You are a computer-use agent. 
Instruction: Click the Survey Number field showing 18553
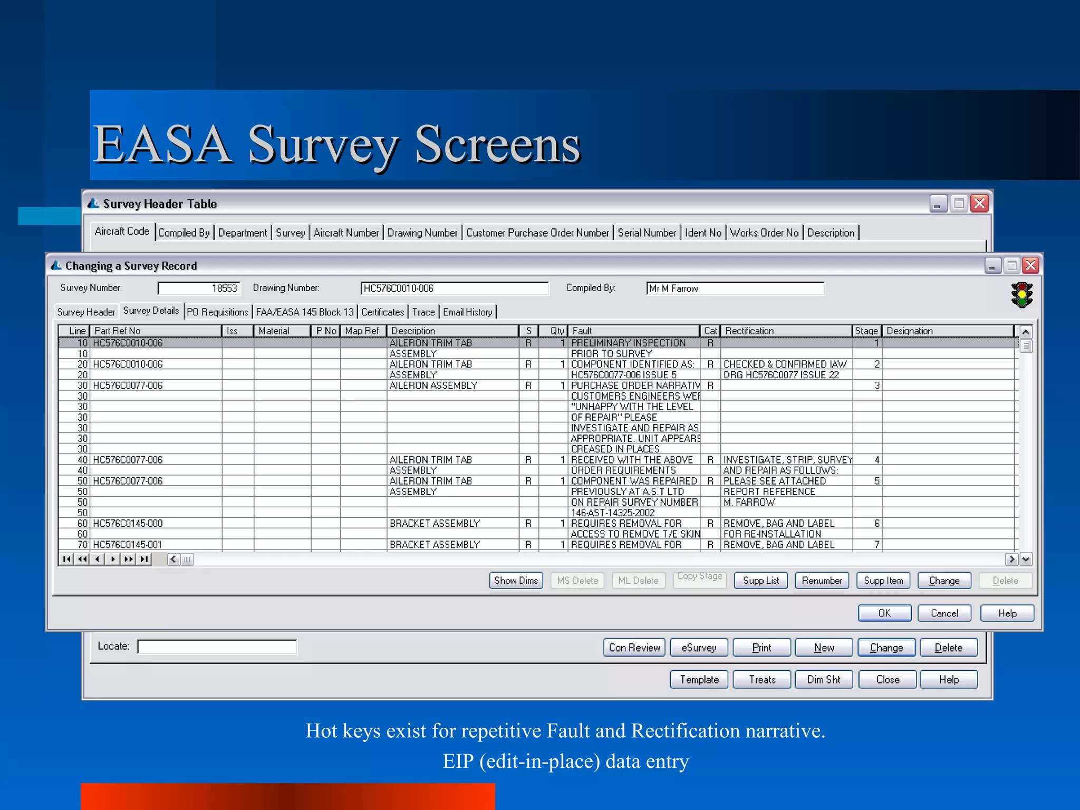(199, 288)
